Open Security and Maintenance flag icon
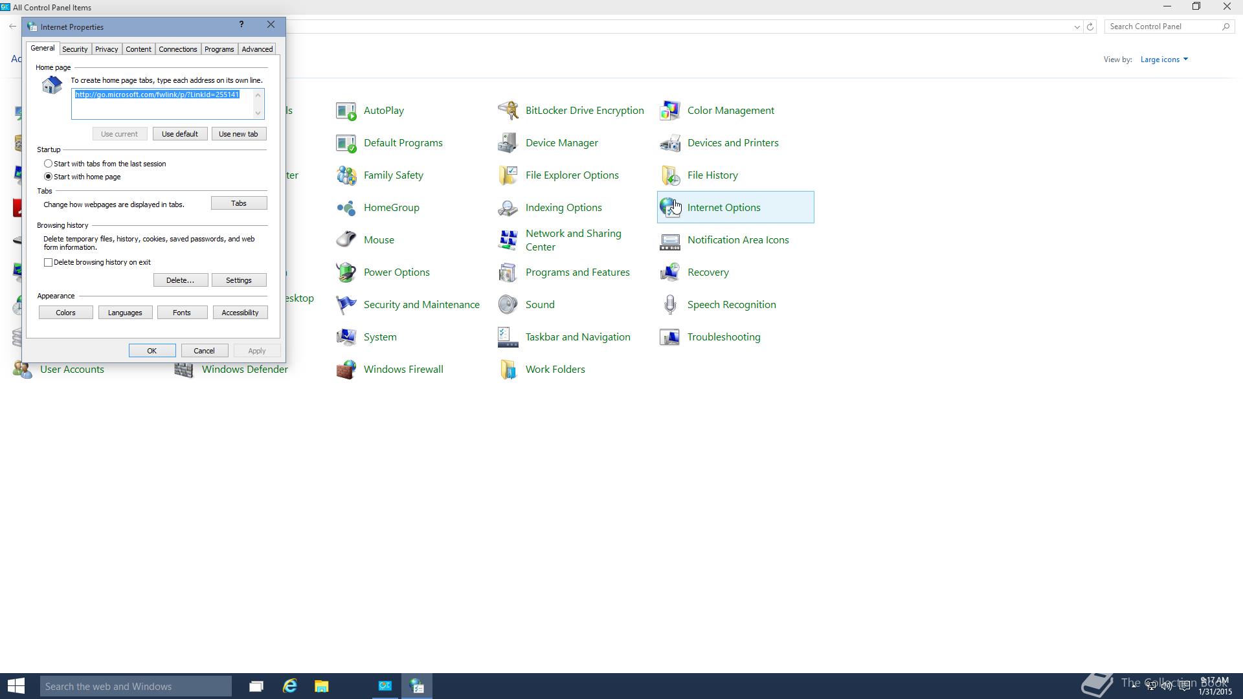Image resolution: width=1243 pixels, height=699 pixels. pos(346,305)
